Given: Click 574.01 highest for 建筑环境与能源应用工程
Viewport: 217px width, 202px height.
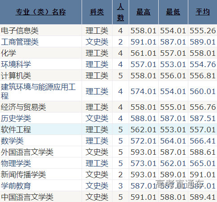Looking at the screenshot, I should click(x=143, y=91).
